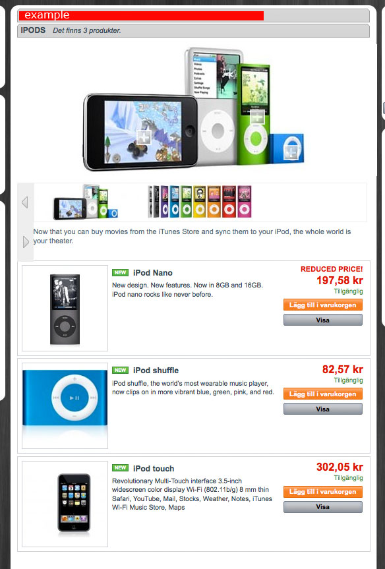The image size is (385, 569).
Task: Go to next thumbnail with right arrow
Action: point(26,242)
